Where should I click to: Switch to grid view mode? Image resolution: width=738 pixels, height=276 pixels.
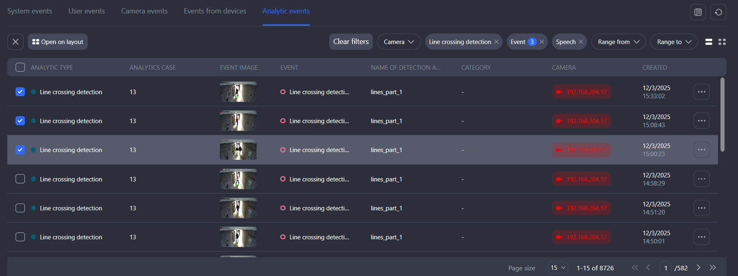[722, 42]
